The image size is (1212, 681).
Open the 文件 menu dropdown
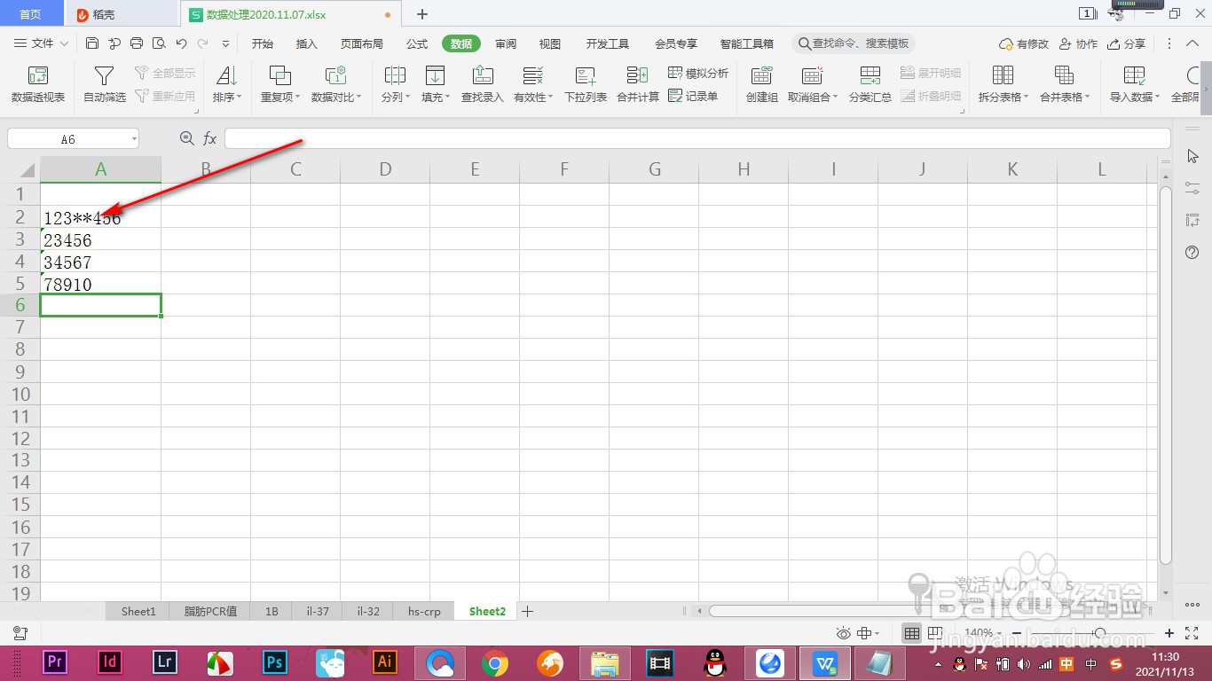(x=42, y=43)
